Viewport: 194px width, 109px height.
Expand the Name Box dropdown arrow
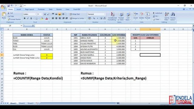(21, 25)
